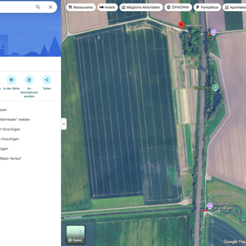Select the Apotheken filter chip
The image size is (246, 246).
(x=234, y=7)
